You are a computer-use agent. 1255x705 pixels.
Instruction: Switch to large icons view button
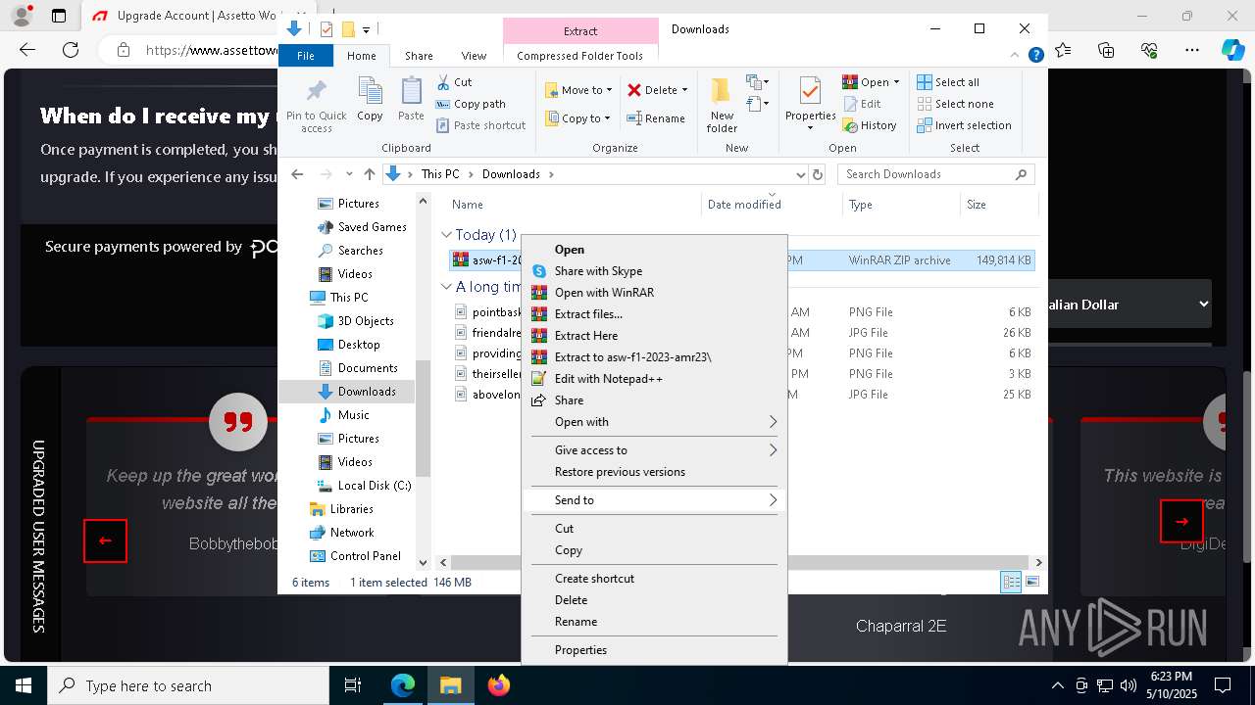point(1032,583)
